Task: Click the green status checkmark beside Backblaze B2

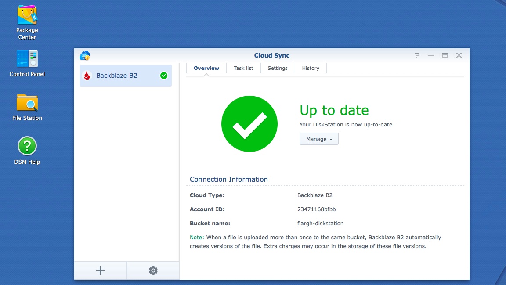Action: 164,76
